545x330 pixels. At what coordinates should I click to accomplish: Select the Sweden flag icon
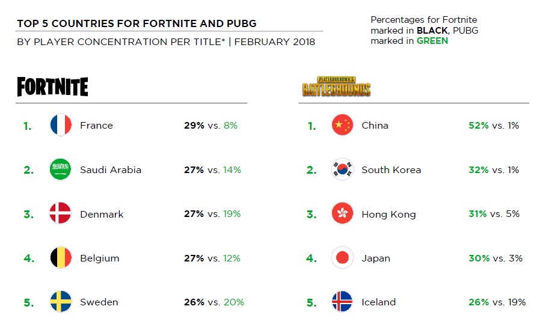(x=61, y=302)
